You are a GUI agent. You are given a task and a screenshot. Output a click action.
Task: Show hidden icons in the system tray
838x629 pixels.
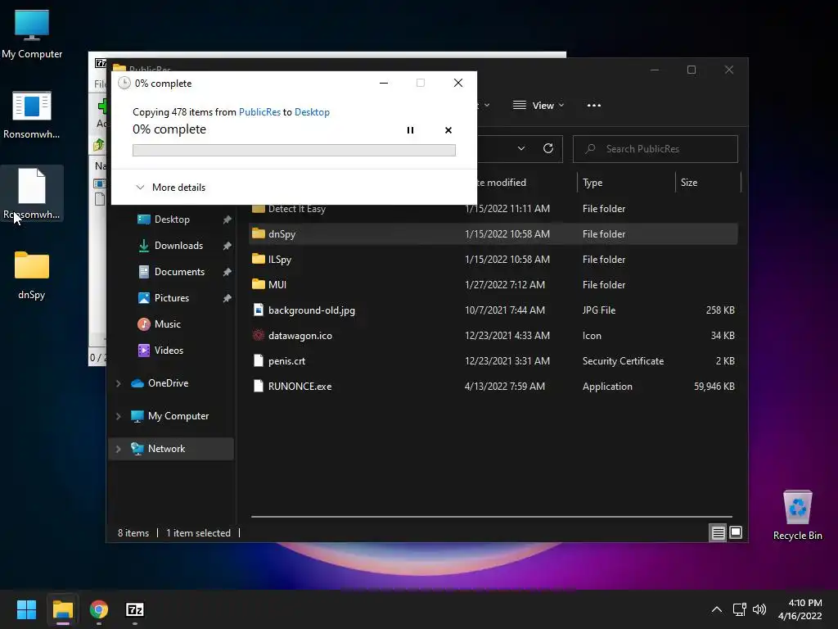[717, 609]
